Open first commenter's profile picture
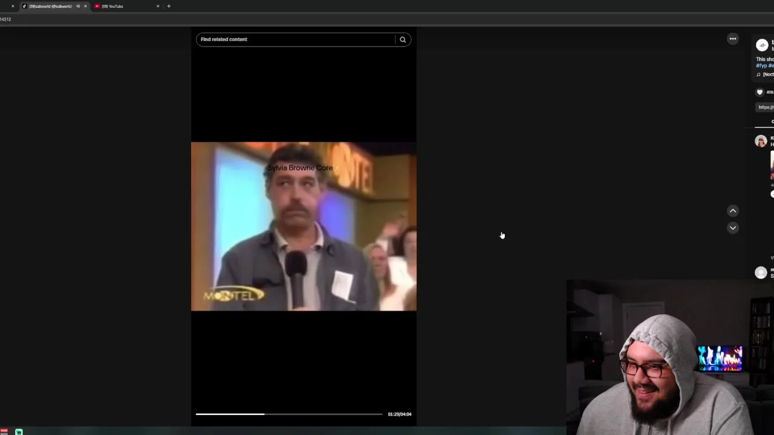Screen dimensions: 774x435 point(761,141)
